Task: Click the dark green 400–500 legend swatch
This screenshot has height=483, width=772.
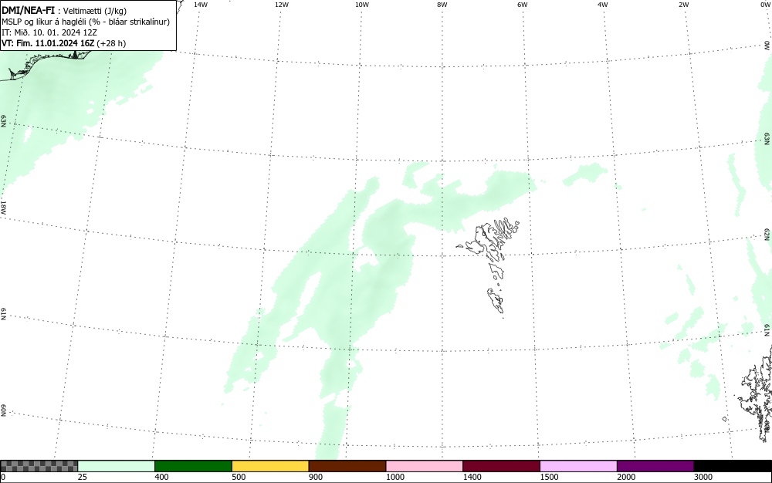Action: [193, 466]
